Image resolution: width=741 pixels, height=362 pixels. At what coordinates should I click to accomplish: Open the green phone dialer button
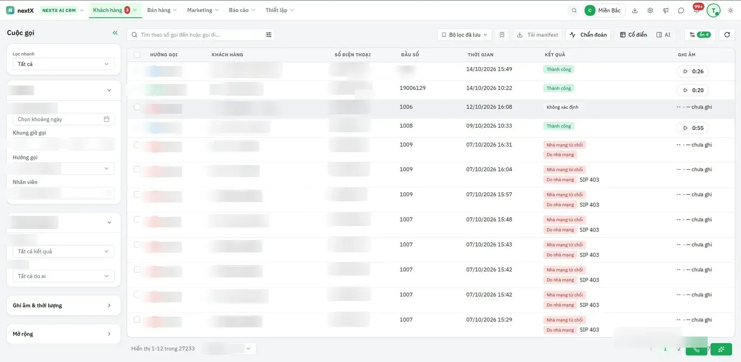click(697, 349)
